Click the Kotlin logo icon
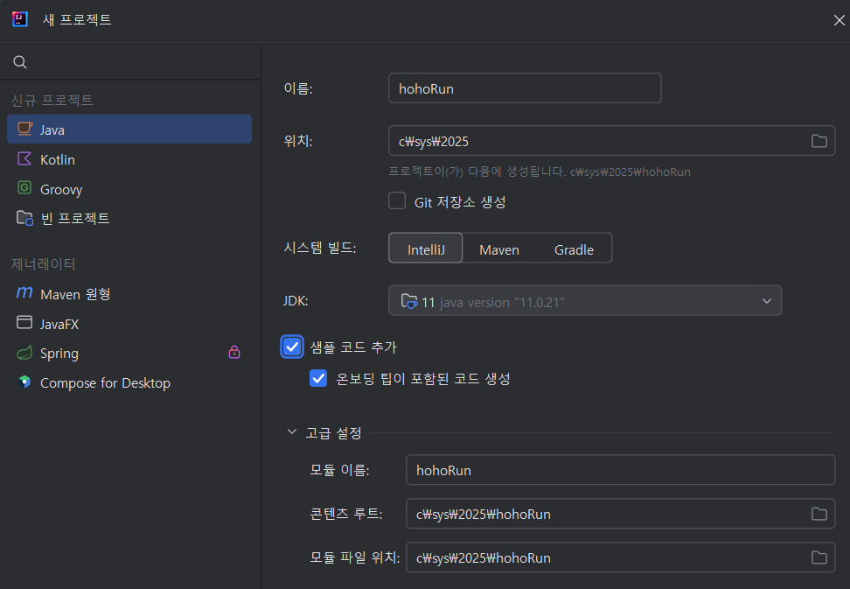850x589 pixels. 24,158
